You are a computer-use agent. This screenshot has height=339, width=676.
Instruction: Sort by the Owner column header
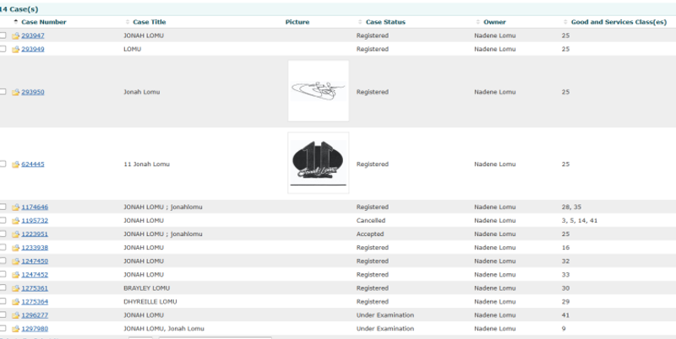494,22
